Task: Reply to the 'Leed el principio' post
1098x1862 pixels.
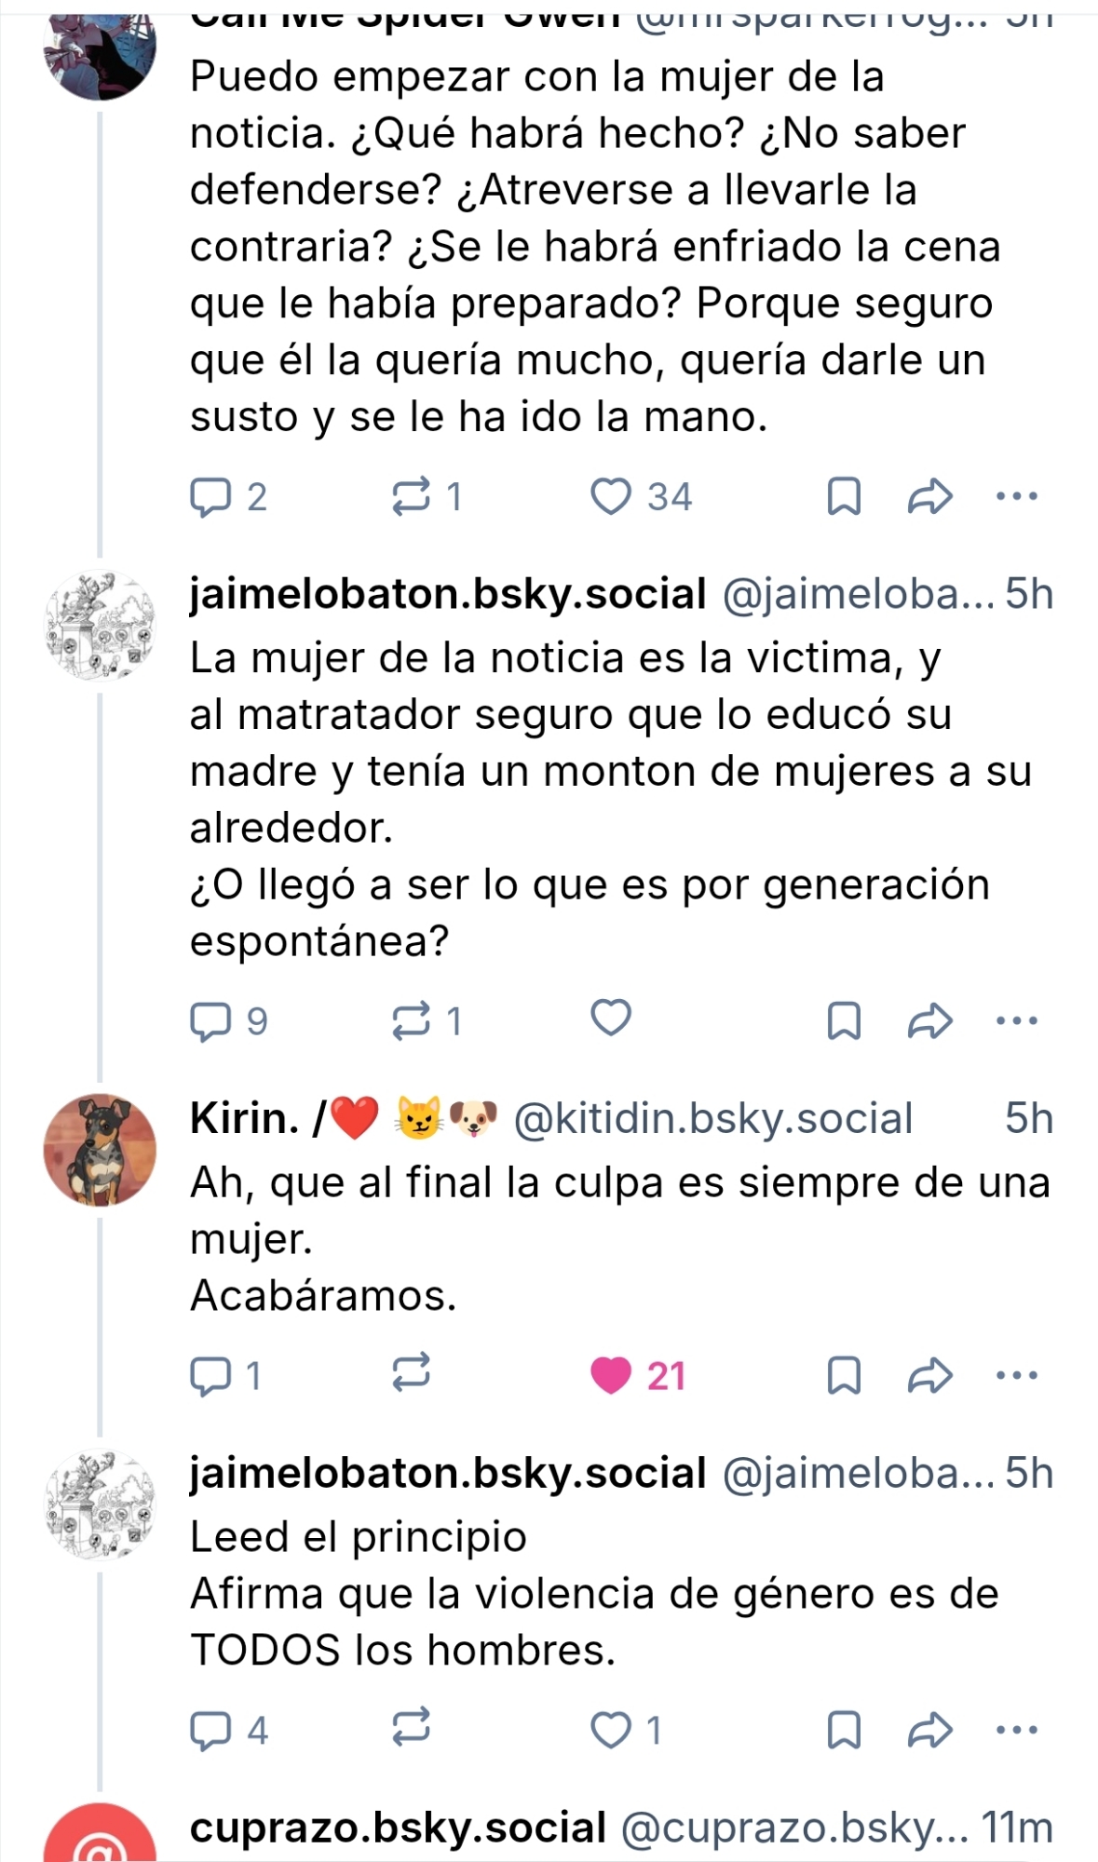Action: tap(210, 1731)
